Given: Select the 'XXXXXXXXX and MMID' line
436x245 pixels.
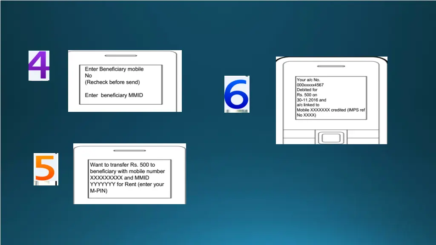Looking at the screenshot, I should click(119, 178).
